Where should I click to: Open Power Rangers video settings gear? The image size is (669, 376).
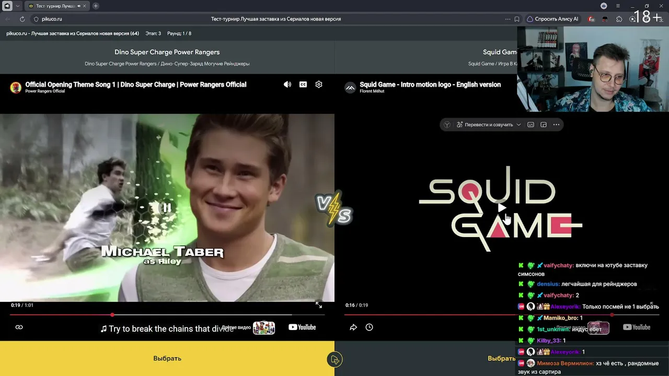319,84
